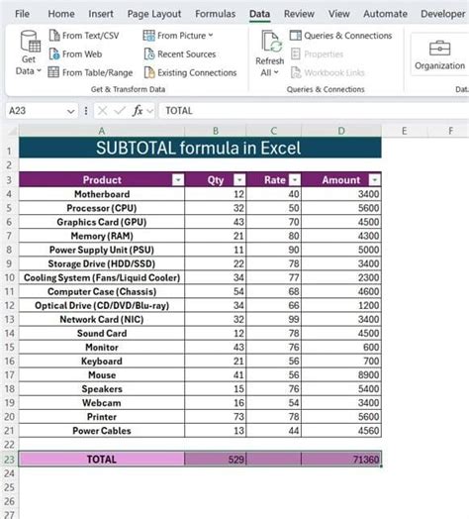This screenshot has width=469, height=519.
Task: Select row 3 header
Action: tap(9, 180)
